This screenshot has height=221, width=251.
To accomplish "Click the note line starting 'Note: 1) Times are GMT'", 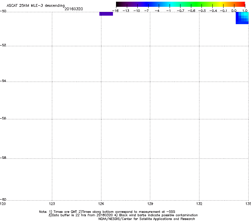I will coord(107,212).
